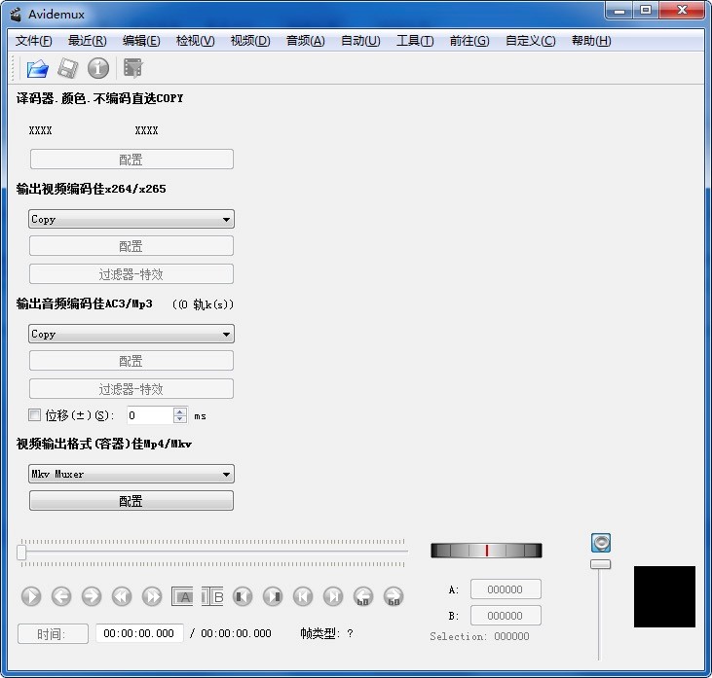Set selection start marker A

(182, 596)
